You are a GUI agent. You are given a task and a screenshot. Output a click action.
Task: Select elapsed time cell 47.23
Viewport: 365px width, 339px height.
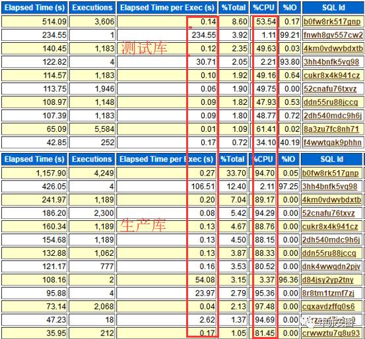click(34, 320)
